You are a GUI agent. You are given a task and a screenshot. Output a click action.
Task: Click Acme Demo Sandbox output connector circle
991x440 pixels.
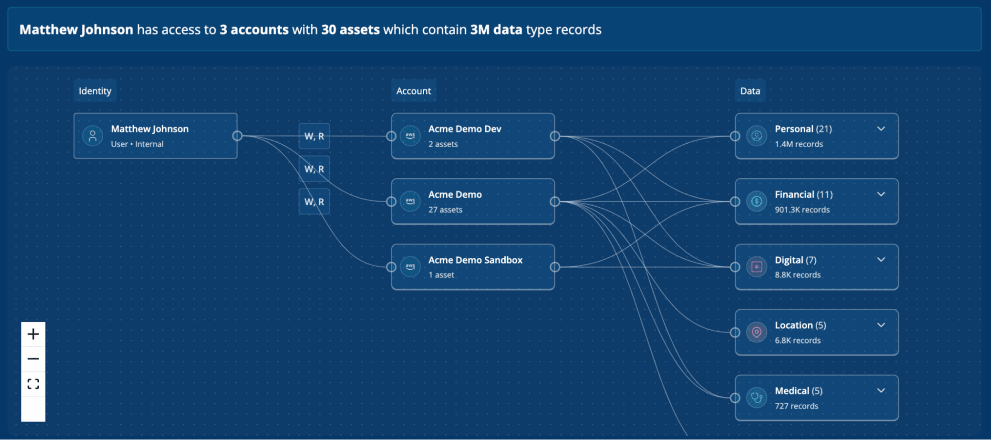[555, 267]
